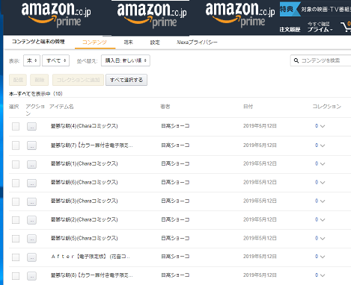
Task: Tick the checkbox for 憂鬱な朝(4)
Action: 16,126
